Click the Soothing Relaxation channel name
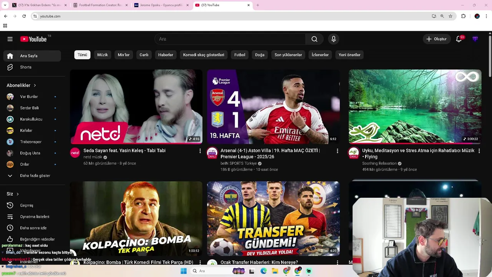The width and height of the screenshot is (492, 277). (x=379, y=164)
